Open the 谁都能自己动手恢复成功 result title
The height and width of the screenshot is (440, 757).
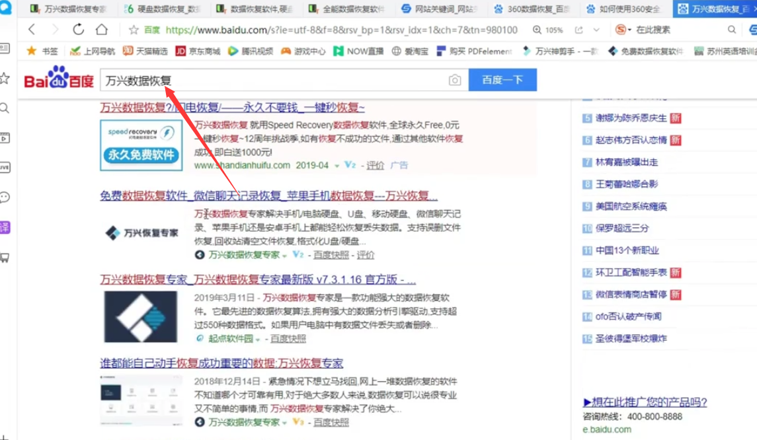(x=221, y=363)
